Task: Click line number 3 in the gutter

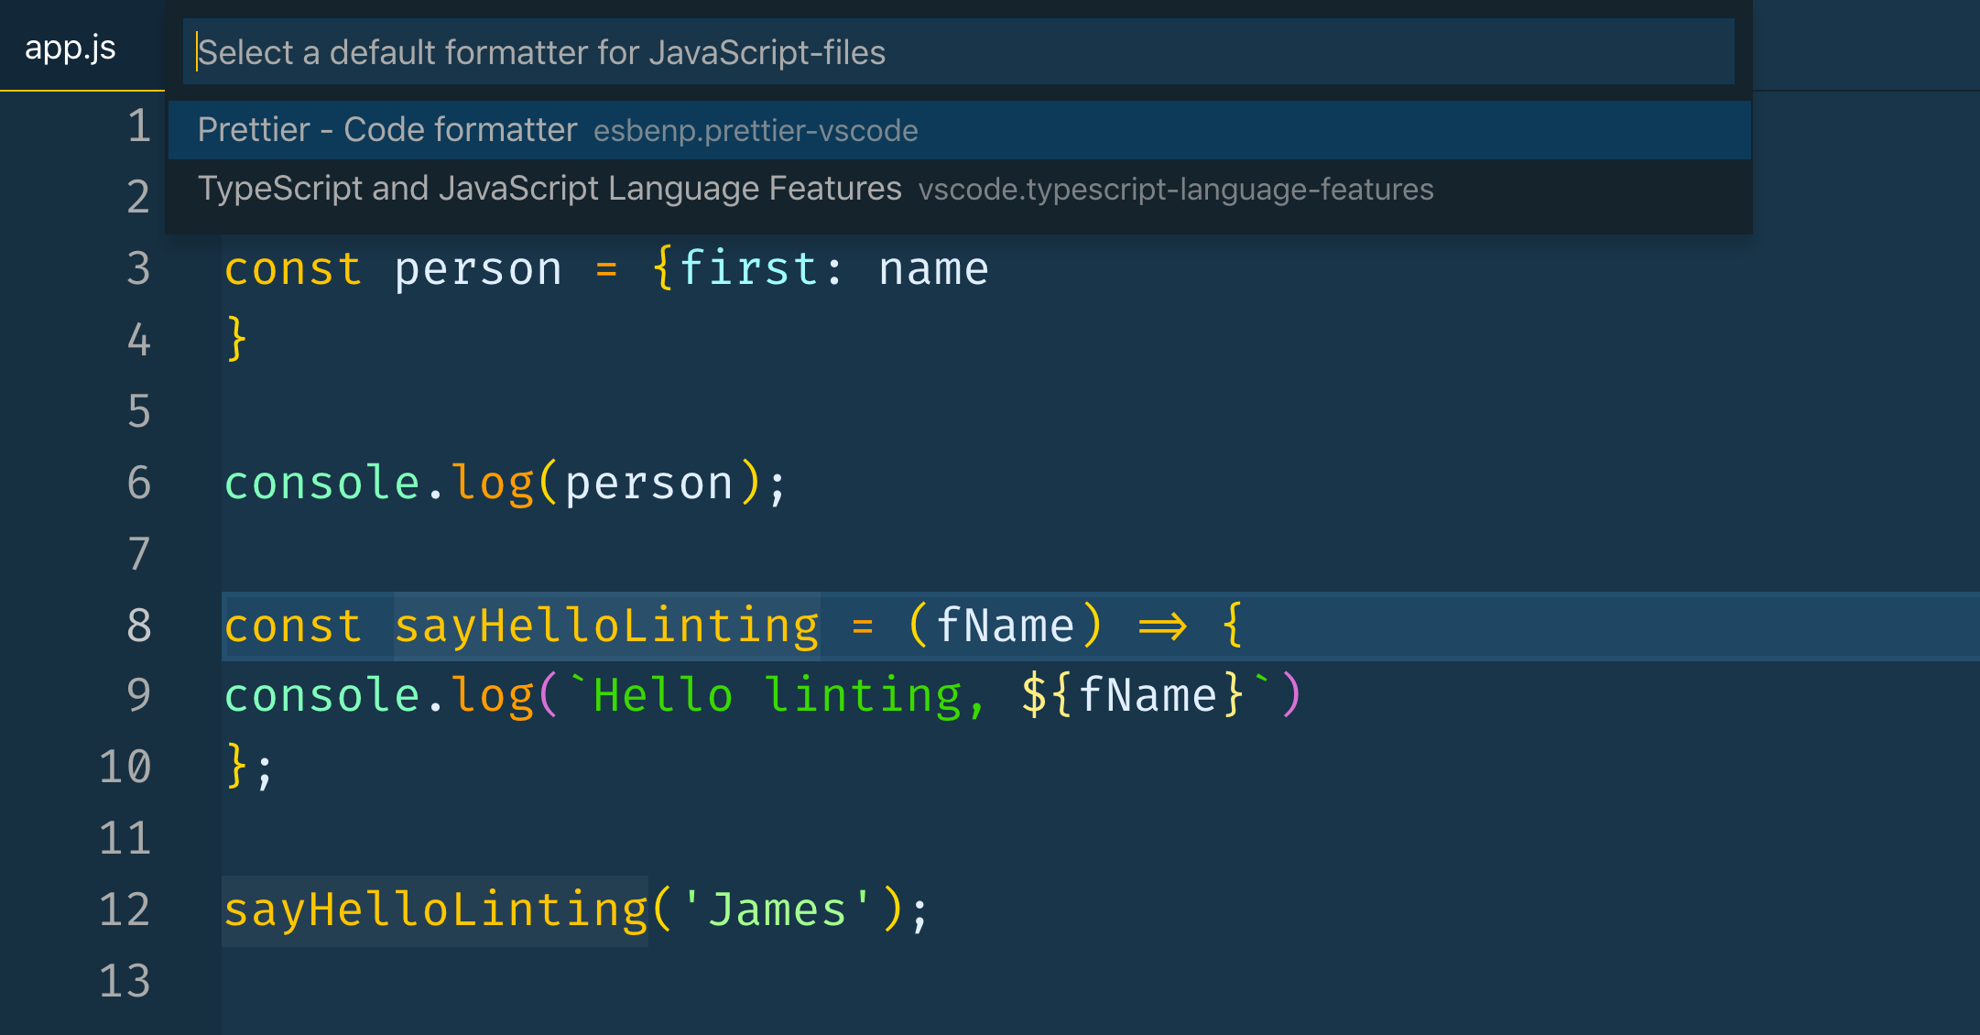Action: tap(137, 268)
